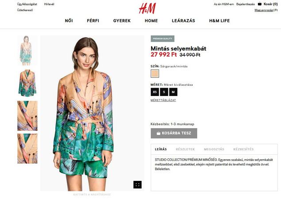Viewport: 281px width, 199px height.
Task: Open the NŐI menu
Action: 69,21
